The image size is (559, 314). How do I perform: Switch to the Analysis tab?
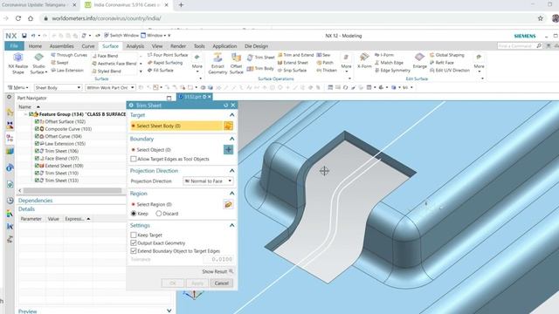coord(135,46)
